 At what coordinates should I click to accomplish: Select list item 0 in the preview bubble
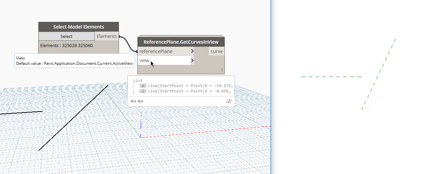[x=143, y=86]
